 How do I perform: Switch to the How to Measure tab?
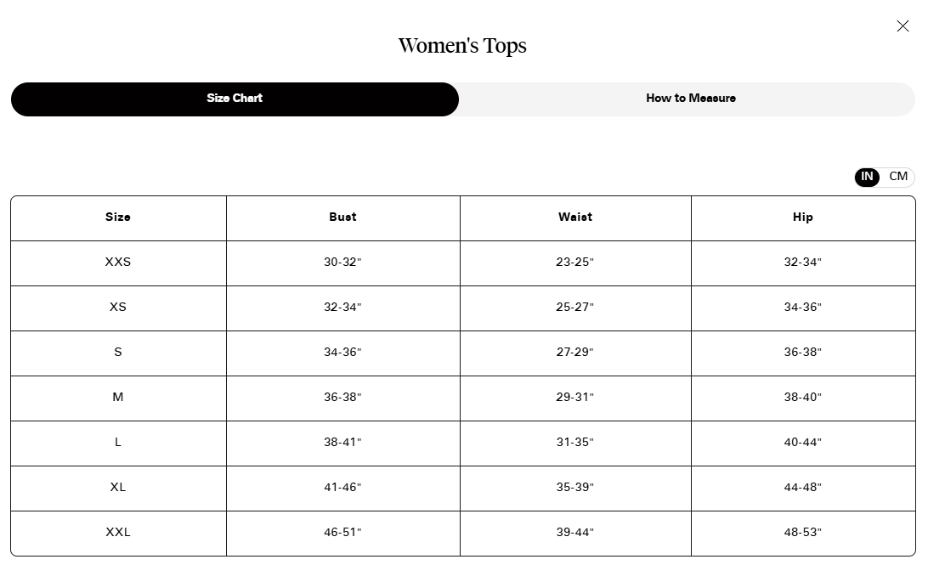(x=690, y=99)
